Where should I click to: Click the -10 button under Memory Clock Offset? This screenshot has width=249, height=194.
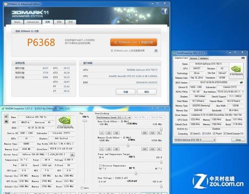[x=109, y=149]
